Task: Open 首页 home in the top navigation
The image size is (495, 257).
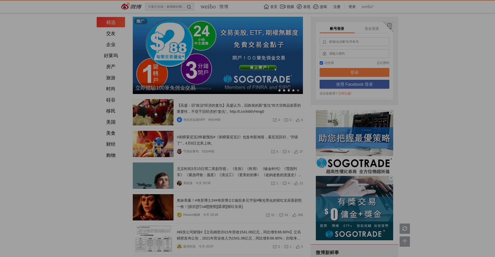Action: pos(271,7)
